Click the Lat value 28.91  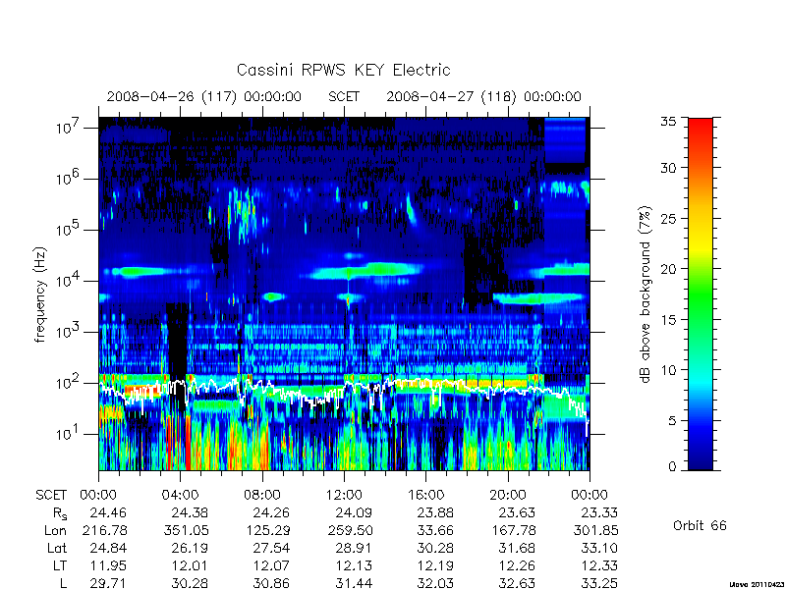(x=354, y=549)
